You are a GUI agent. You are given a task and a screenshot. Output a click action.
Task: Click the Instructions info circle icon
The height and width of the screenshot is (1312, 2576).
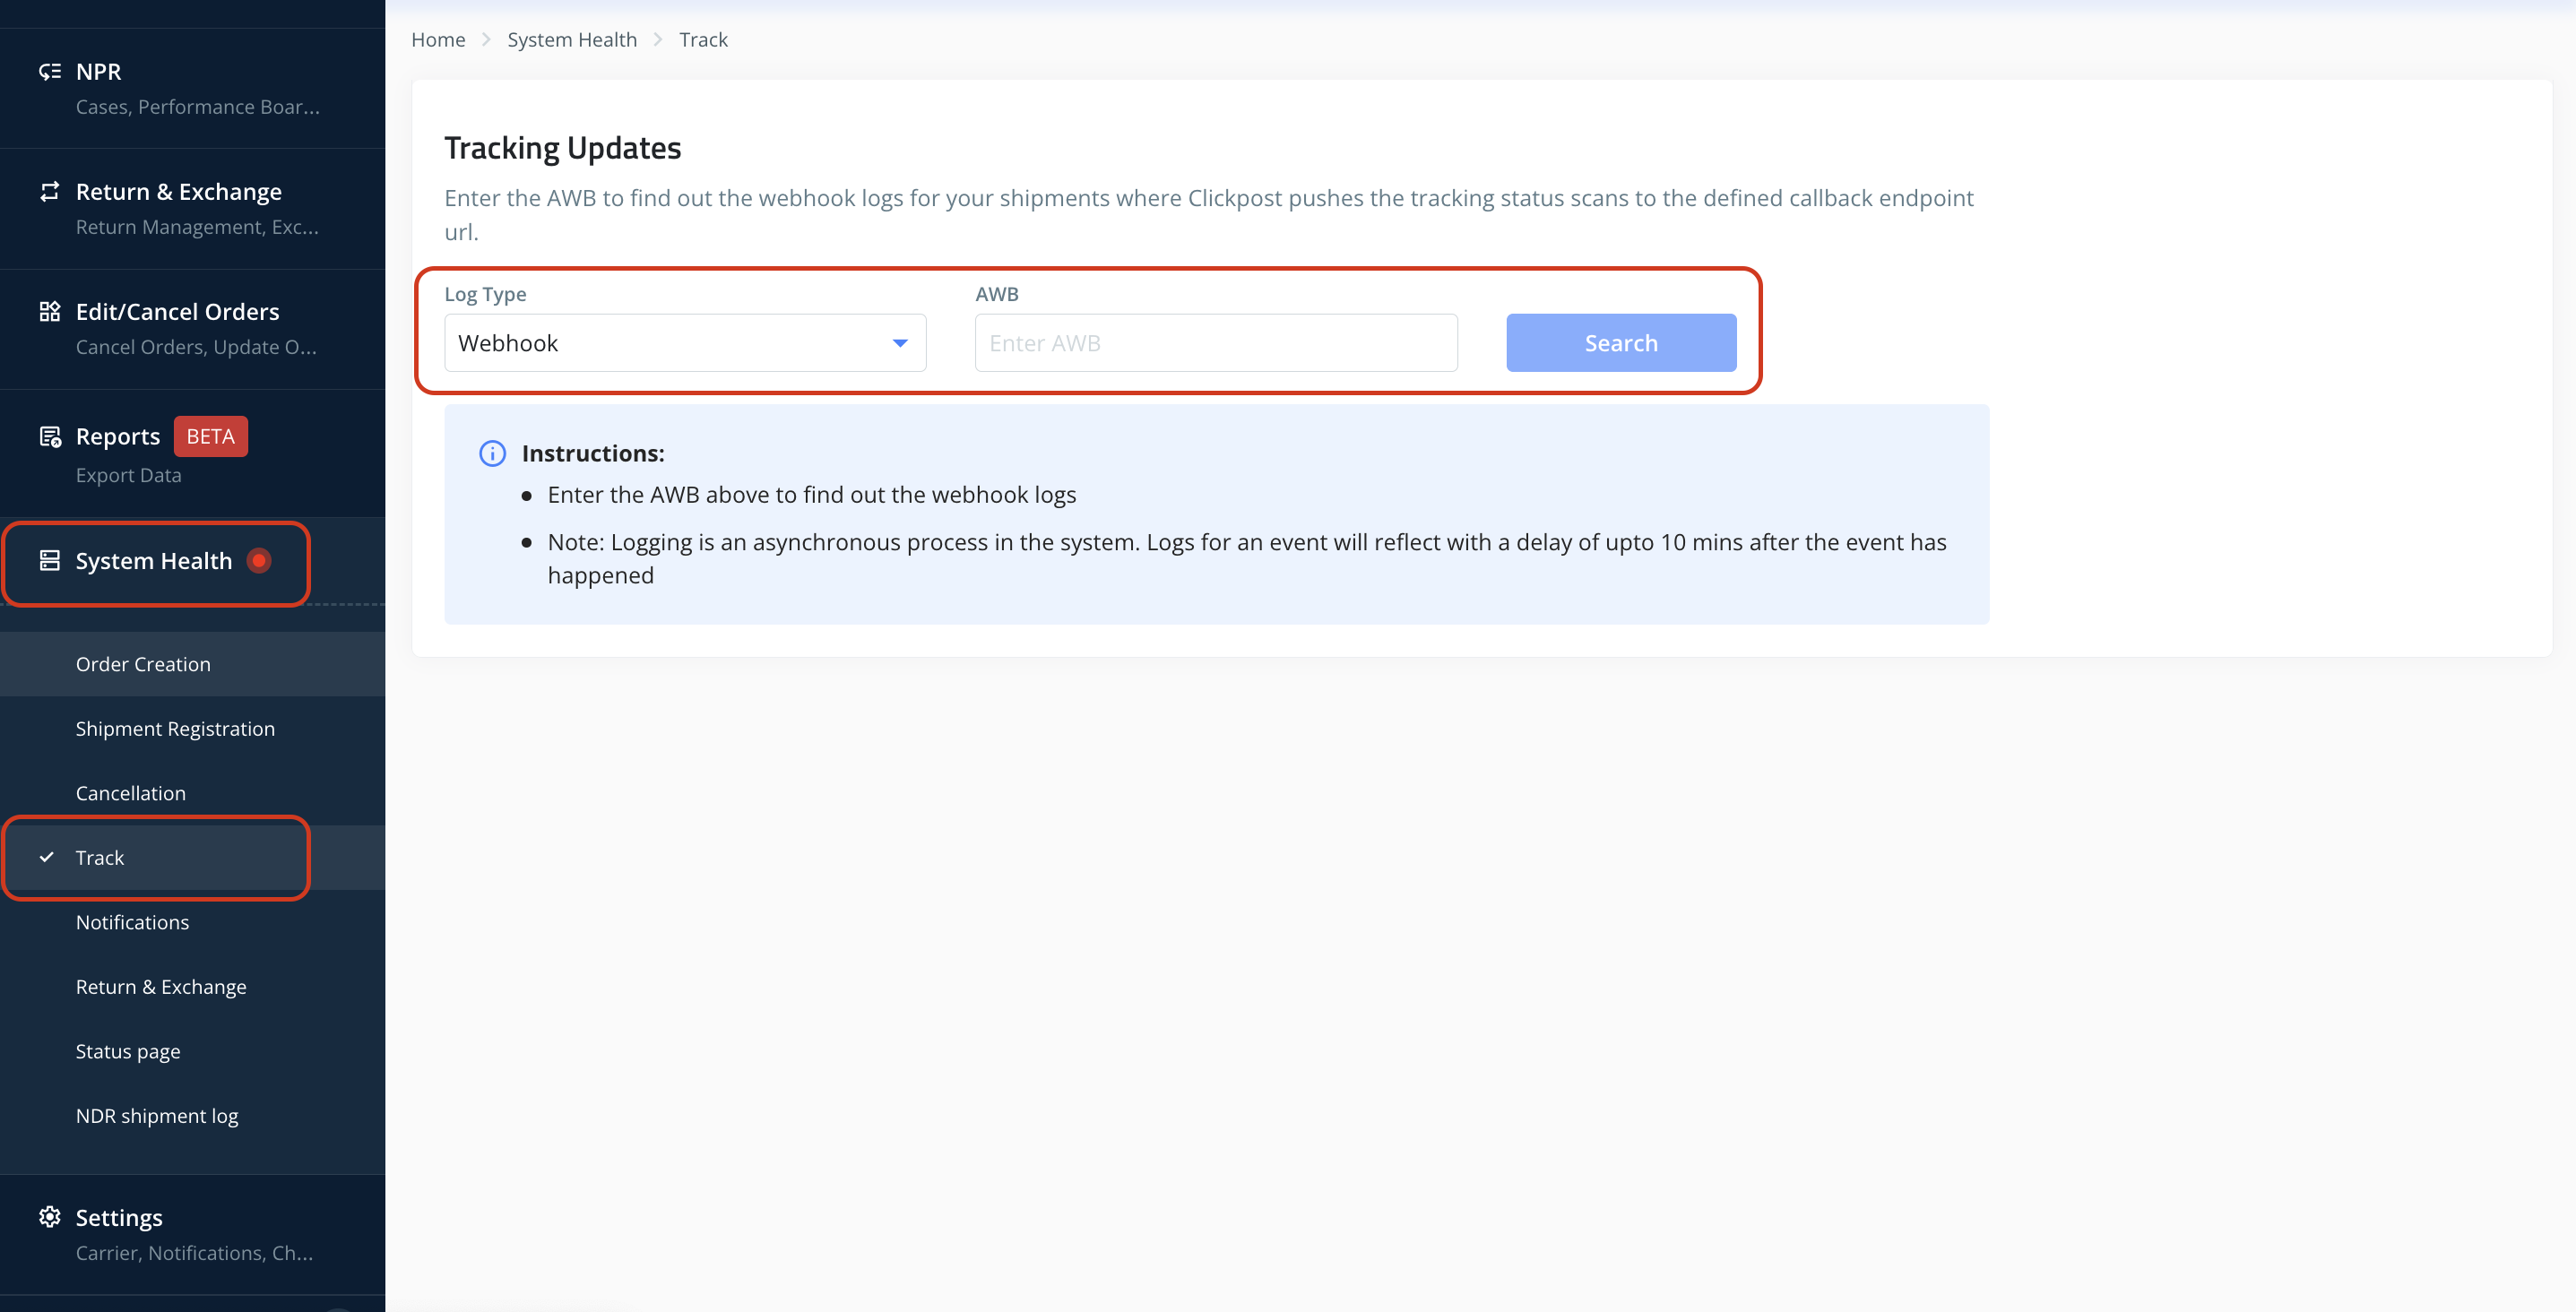[492, 453]
